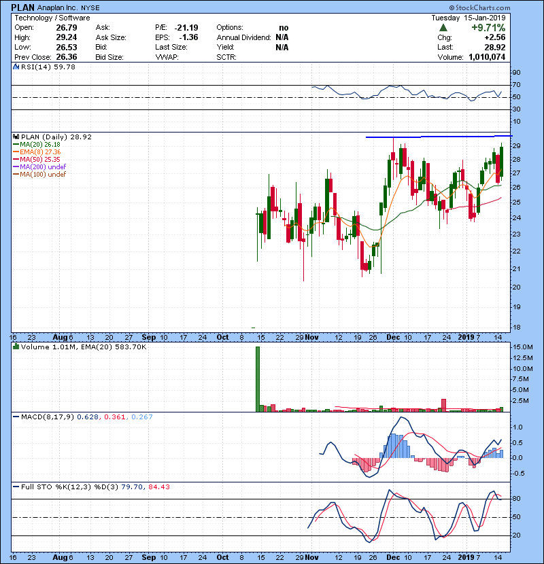Viewport: 544px width, 564px height.
Task: Click the green up-triangle next to +9.71%
Action: (x=443, y=28)
